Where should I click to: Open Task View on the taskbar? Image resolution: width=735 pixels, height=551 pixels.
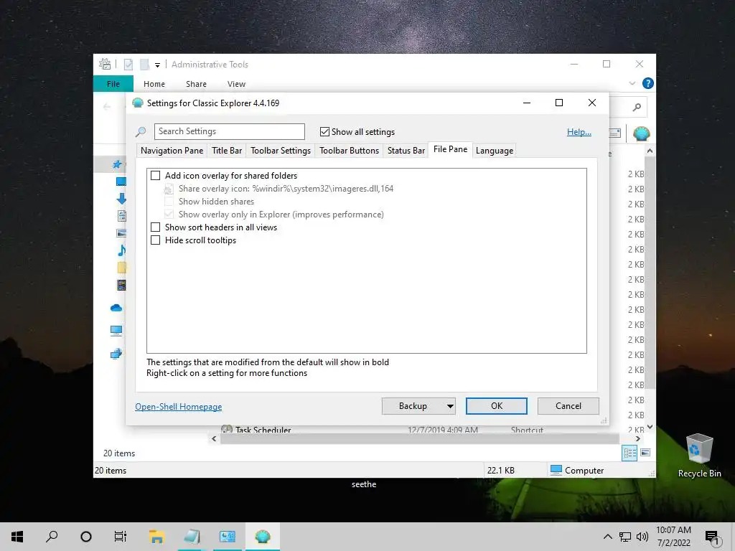(x=121, y=537)
